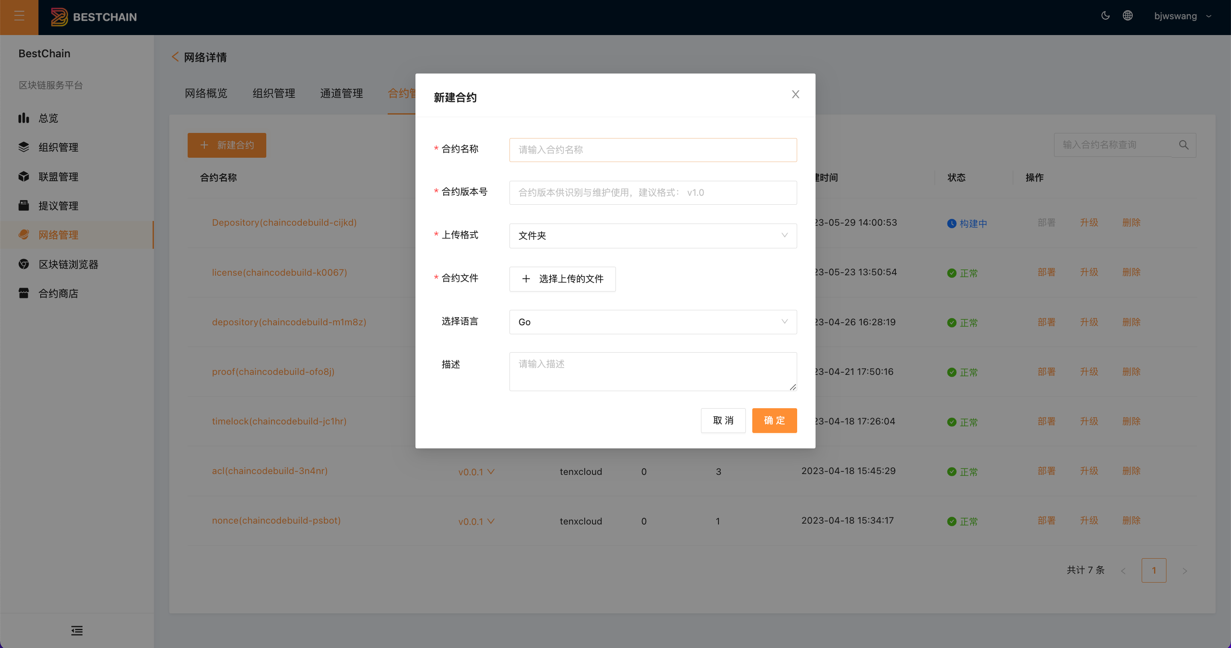Click the search magnifier icon

[1184, 145]
